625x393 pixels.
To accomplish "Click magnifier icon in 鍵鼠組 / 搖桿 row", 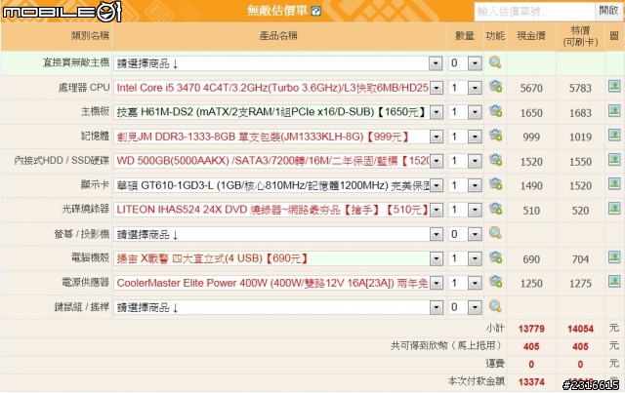I will click(x=495, y=306).
